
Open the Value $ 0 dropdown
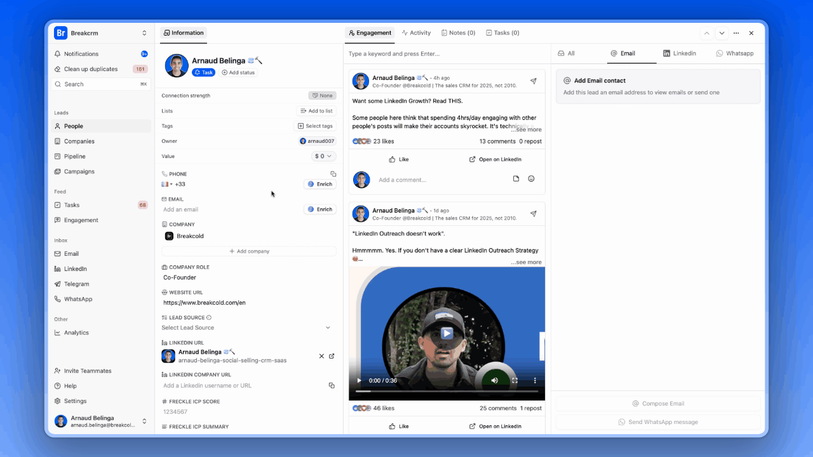(x=323, y=156)
